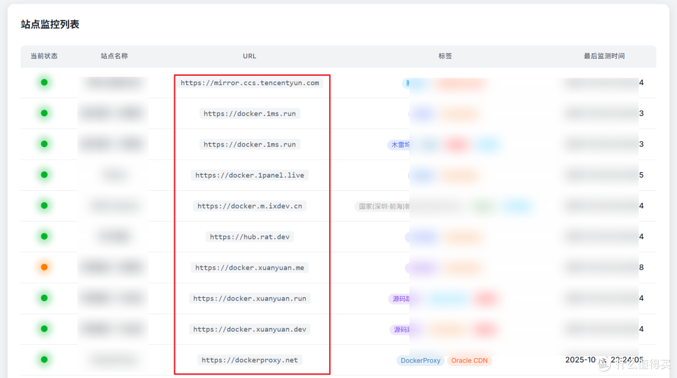Select the Oracle CDN tag
This screenshot has width=677, height=378.
pyautogui.click(x=470, y=360)
